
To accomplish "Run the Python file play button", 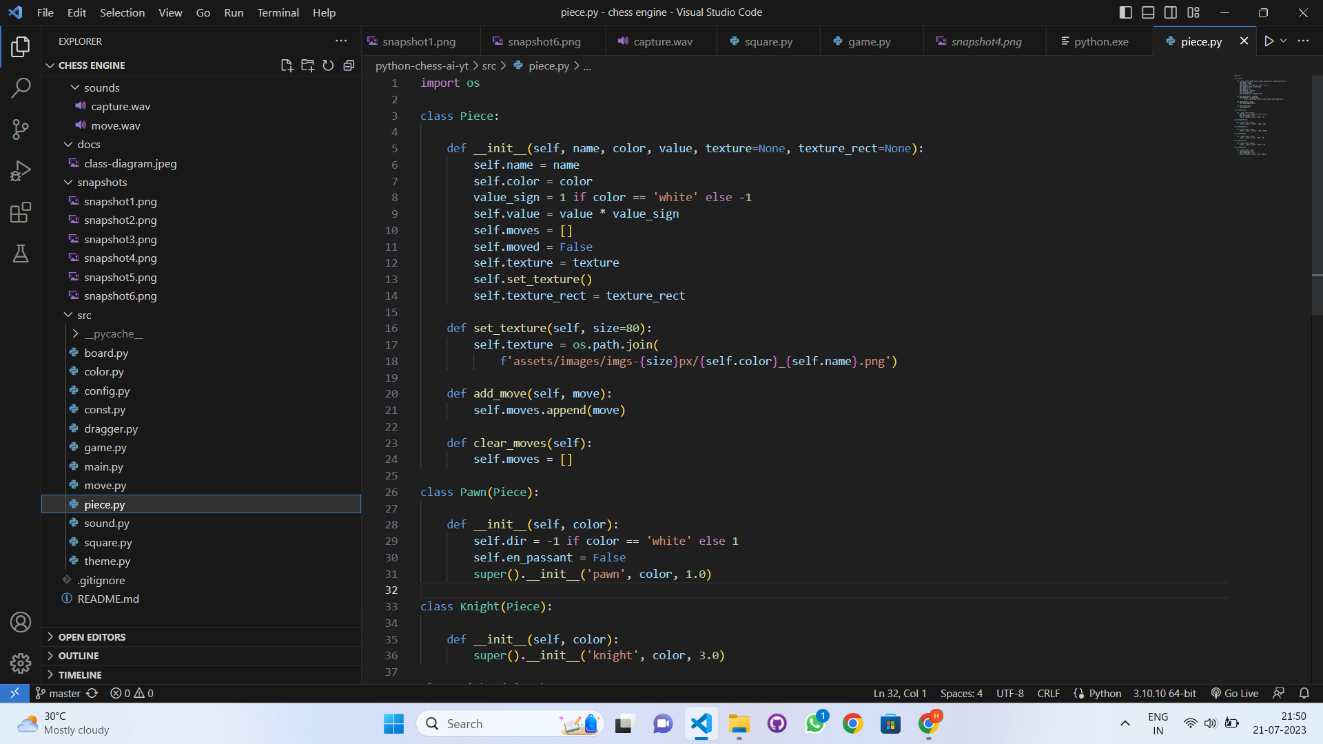I will (x=1269, y=41).
